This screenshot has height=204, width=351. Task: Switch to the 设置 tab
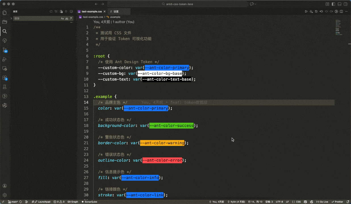pyautogui.click(x=116, y=12)
